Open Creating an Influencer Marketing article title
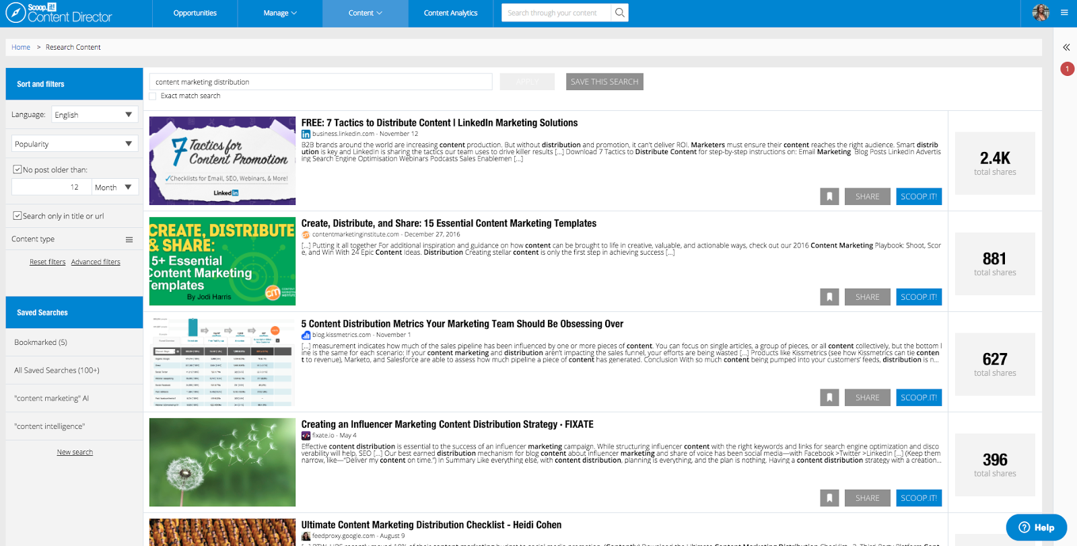 [x=448, y=424]
